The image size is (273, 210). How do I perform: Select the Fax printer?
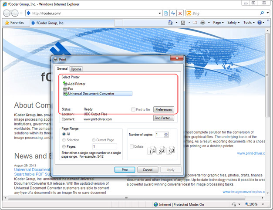(68, 89)
